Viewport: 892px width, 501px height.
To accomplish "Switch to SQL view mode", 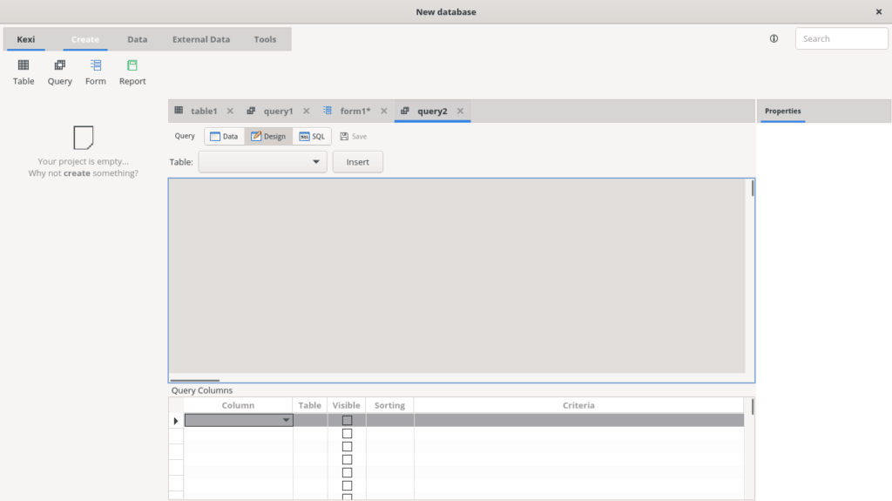I will (312, 137).
